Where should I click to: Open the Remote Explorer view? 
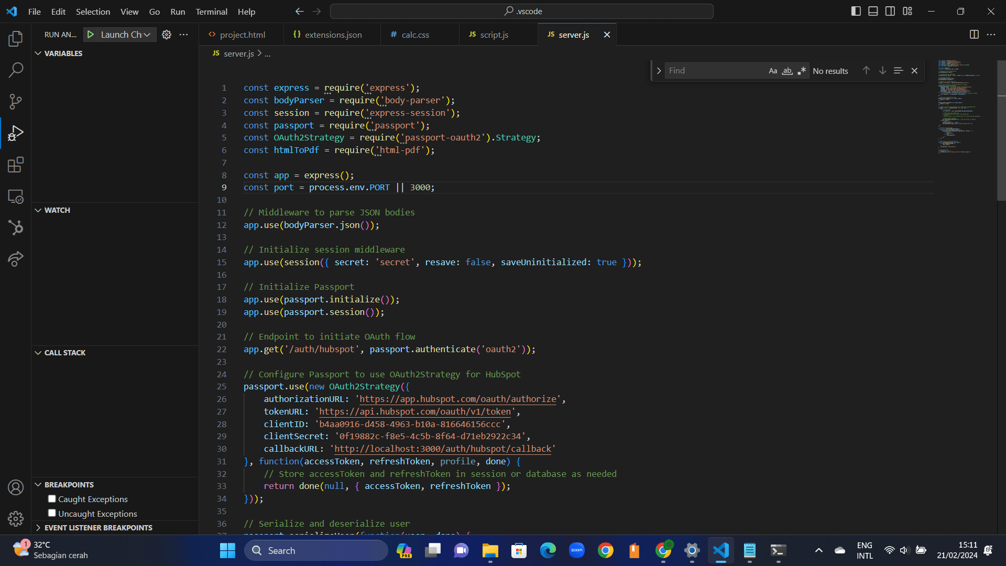point(16,197)
